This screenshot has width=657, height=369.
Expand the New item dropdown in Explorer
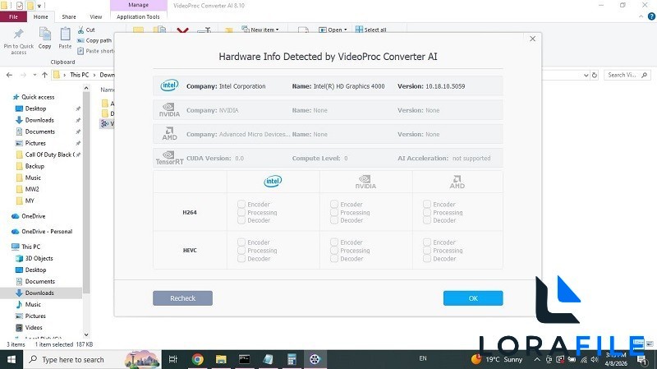click(260, 30)
